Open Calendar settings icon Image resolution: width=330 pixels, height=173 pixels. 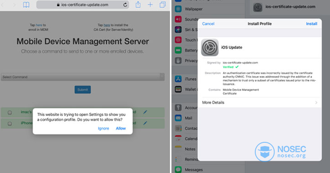point(178,139)
